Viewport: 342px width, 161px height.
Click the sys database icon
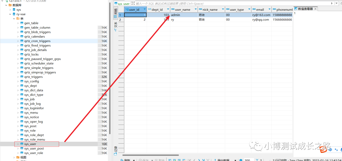(14, 9)
